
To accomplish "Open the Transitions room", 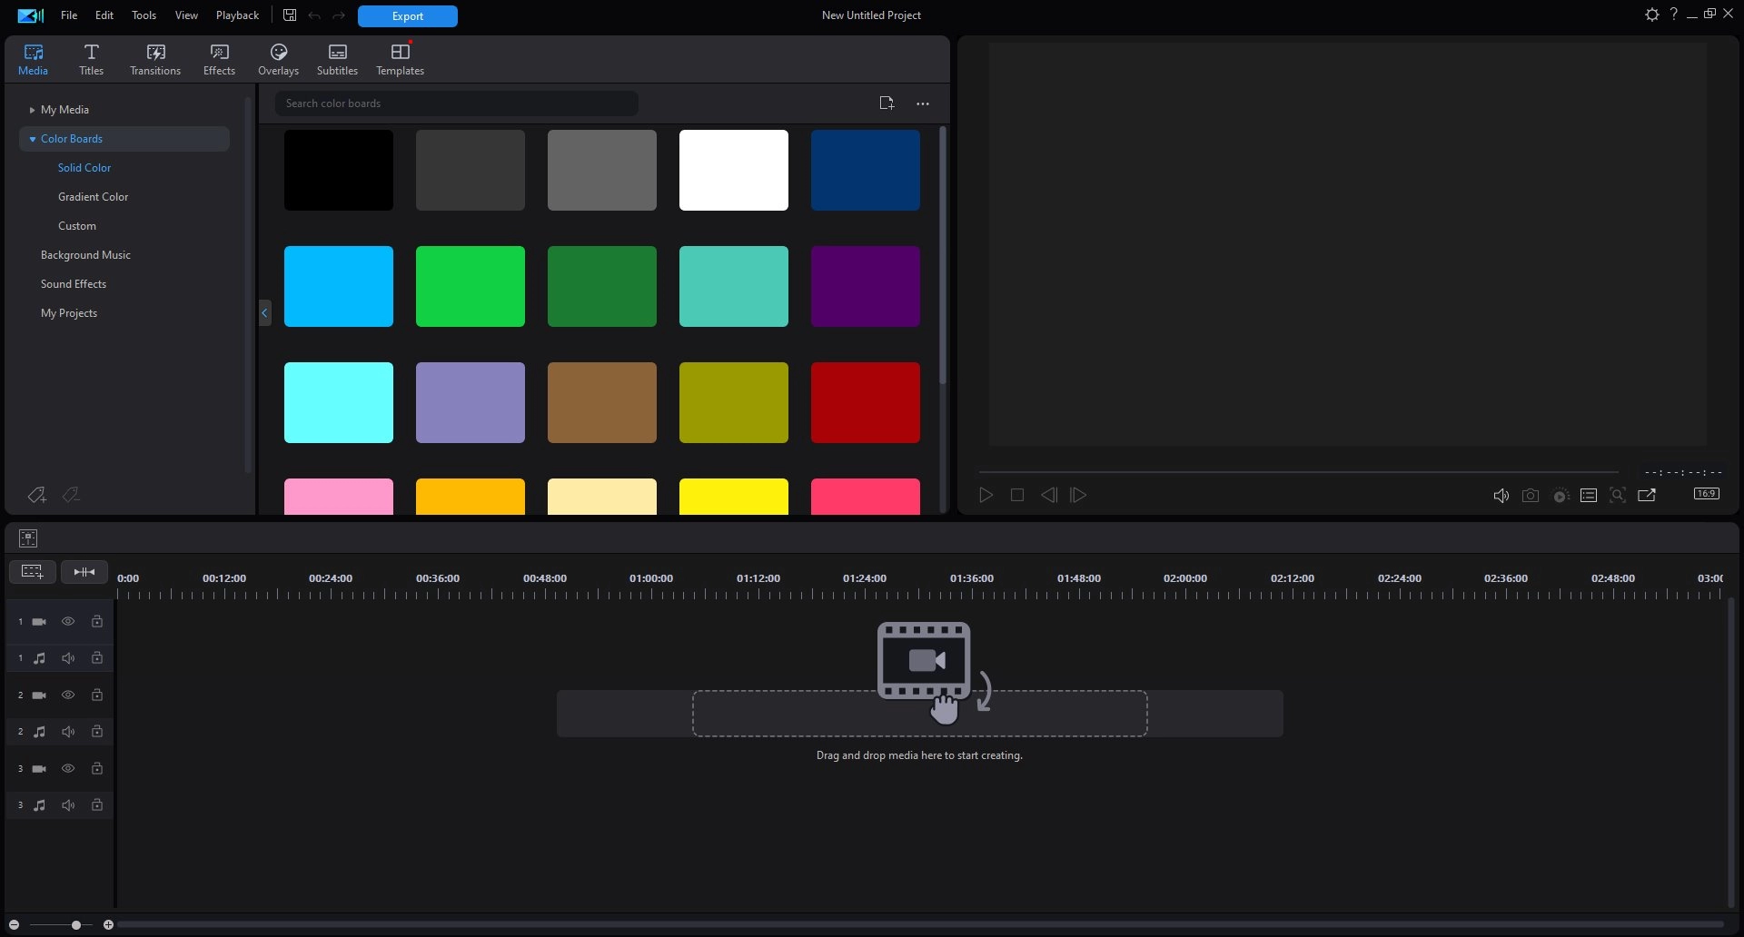I will (154, 59).
